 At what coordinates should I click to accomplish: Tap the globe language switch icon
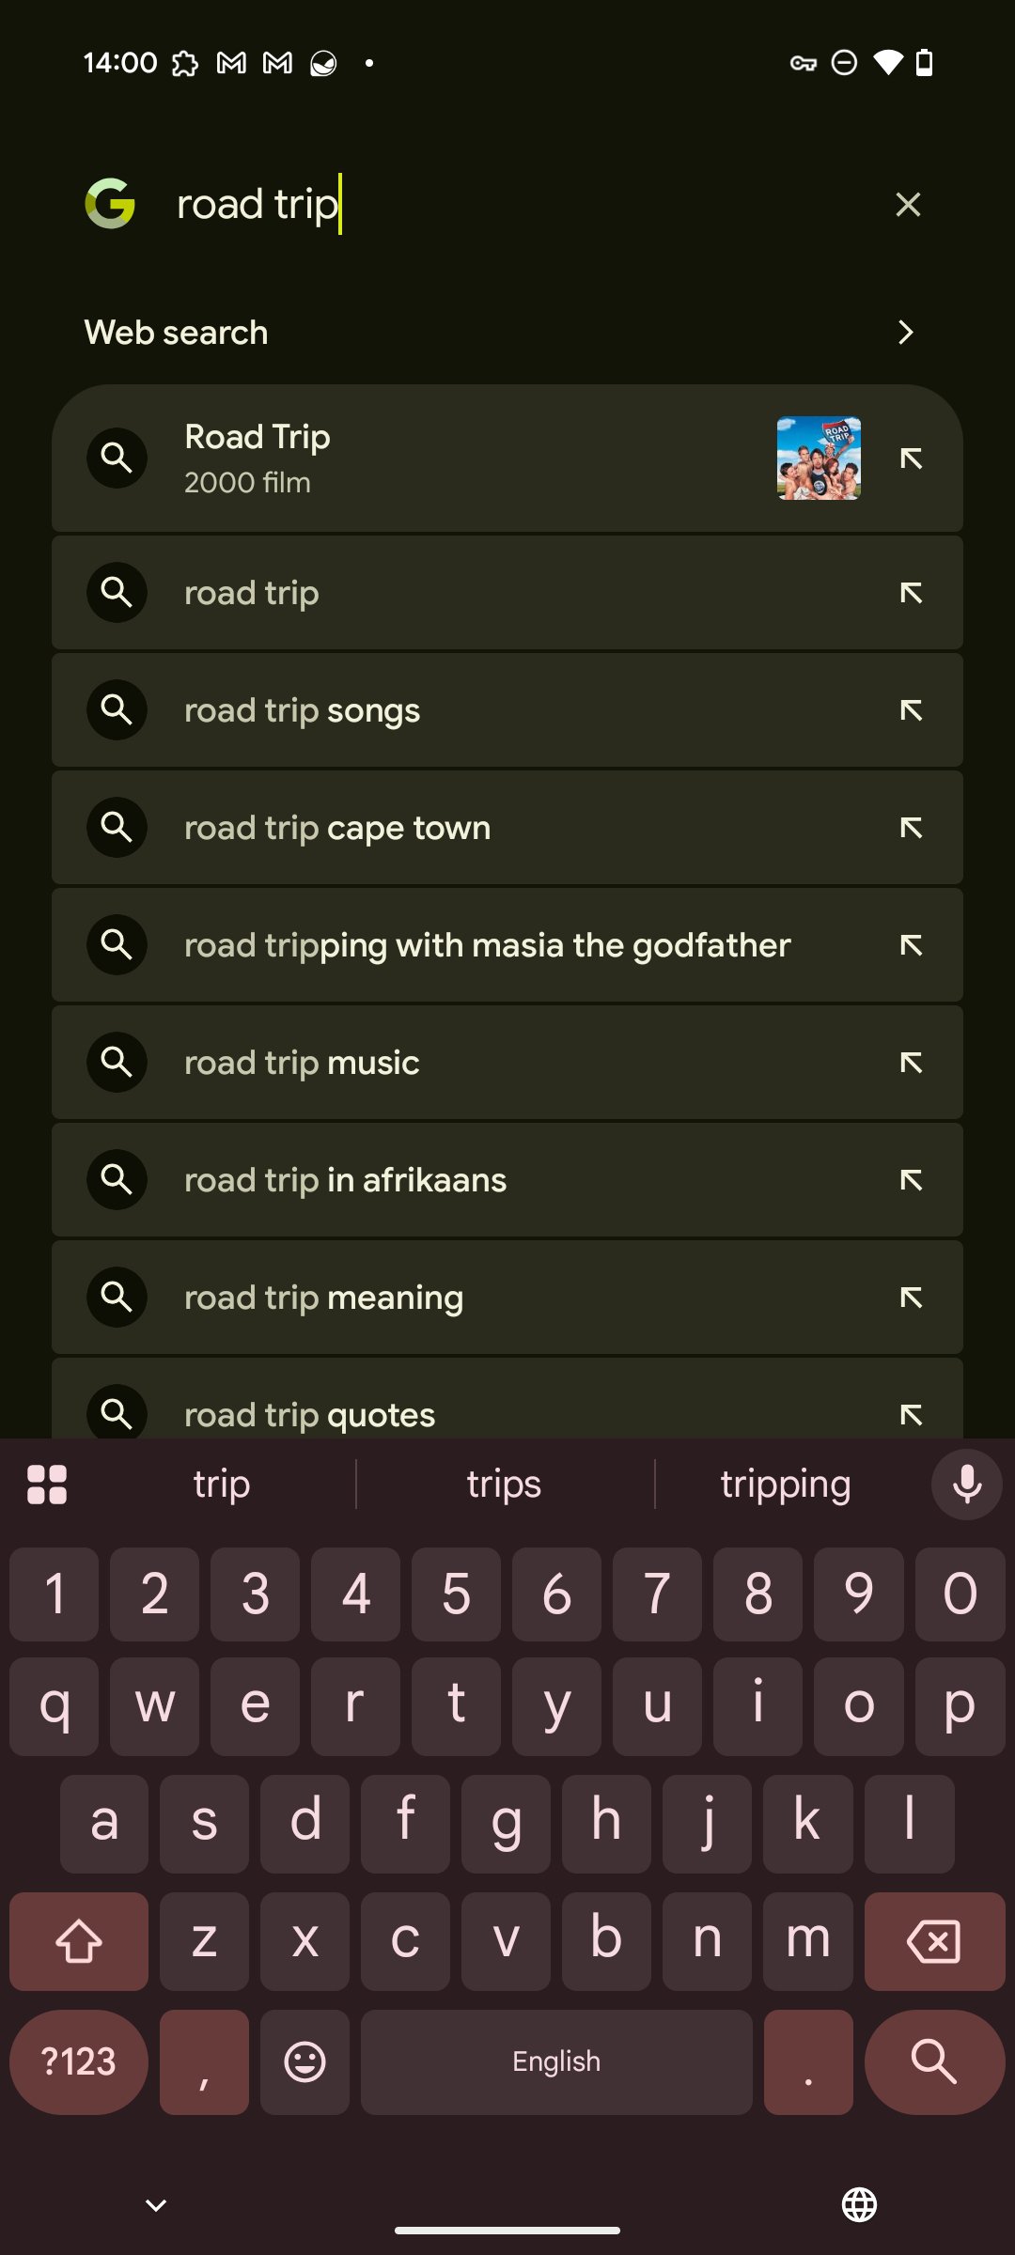coord(859,2204)
